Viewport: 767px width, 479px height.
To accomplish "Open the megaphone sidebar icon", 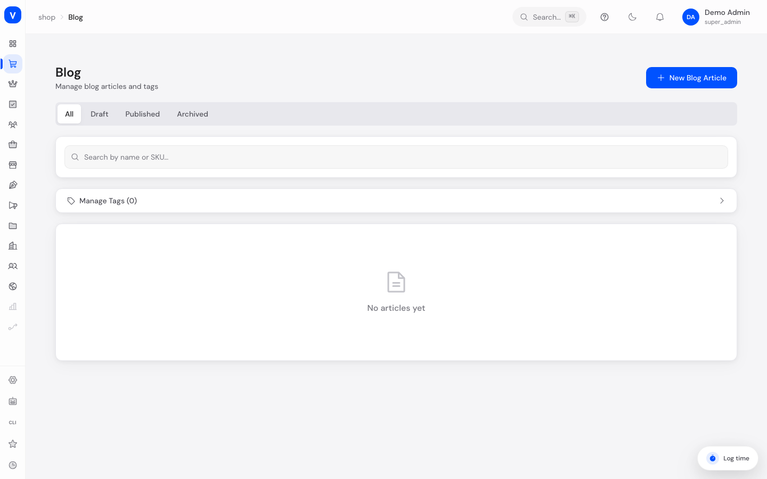I will coord(13,205).
